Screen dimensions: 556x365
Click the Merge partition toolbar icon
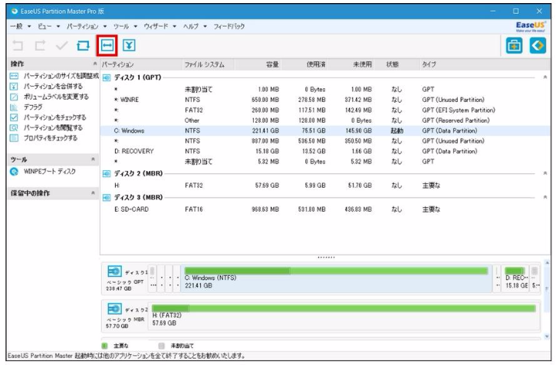coord(129,45)
